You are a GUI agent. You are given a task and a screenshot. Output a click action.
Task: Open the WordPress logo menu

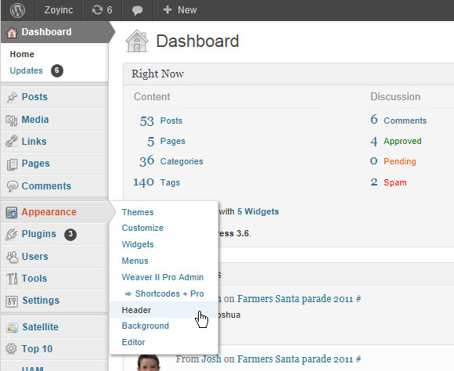[x=18, y=10]
